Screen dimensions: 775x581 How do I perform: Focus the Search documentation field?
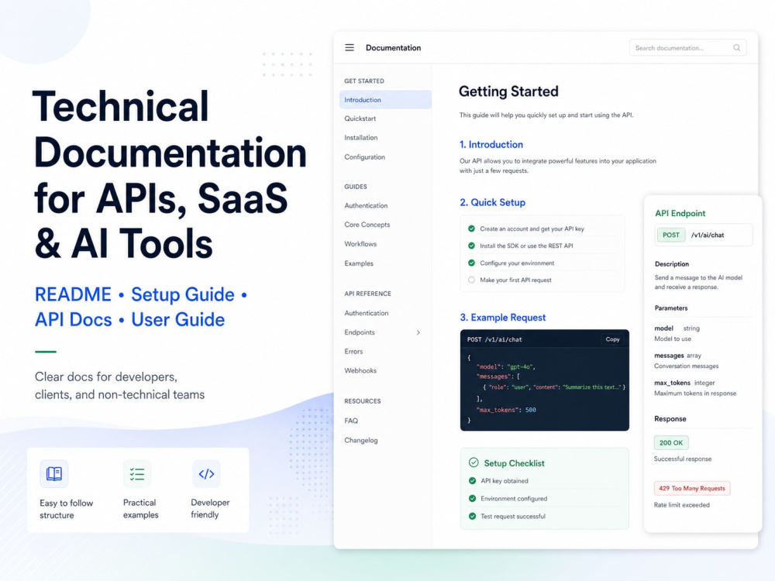(x=687, y=48)
